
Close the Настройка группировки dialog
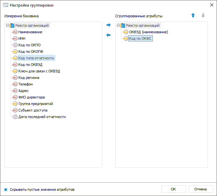(x=210, y=5)
